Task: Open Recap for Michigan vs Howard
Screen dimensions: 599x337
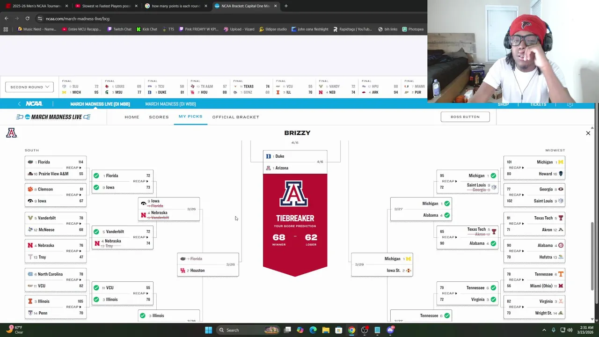Action: click(516, 168)
